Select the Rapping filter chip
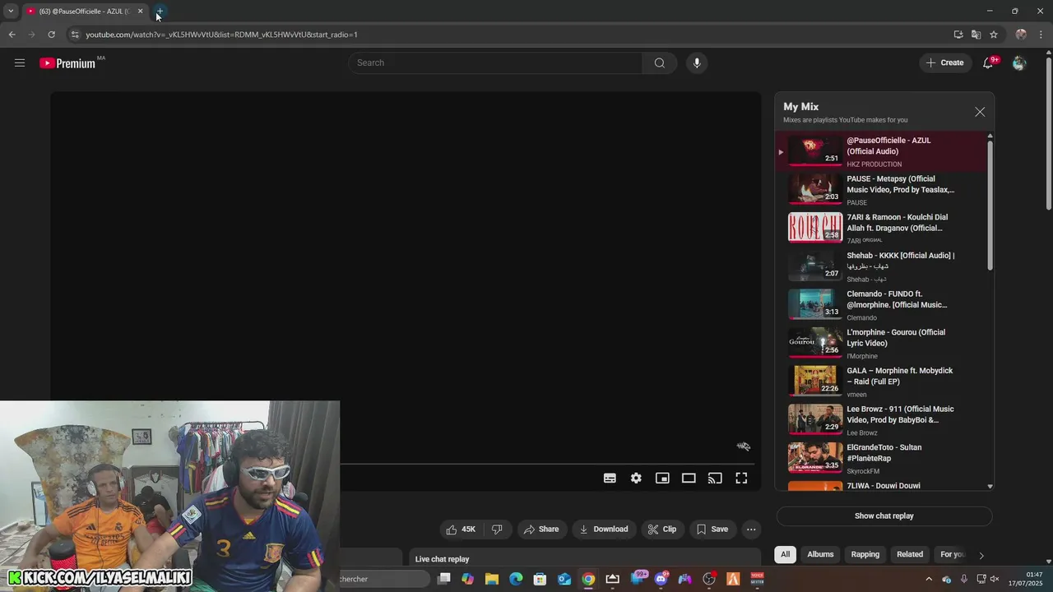Screen dimensions: 1053x592 (x=865, y=554)
